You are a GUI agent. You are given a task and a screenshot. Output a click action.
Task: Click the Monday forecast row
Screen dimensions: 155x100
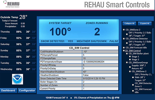[x=18, y=57]
